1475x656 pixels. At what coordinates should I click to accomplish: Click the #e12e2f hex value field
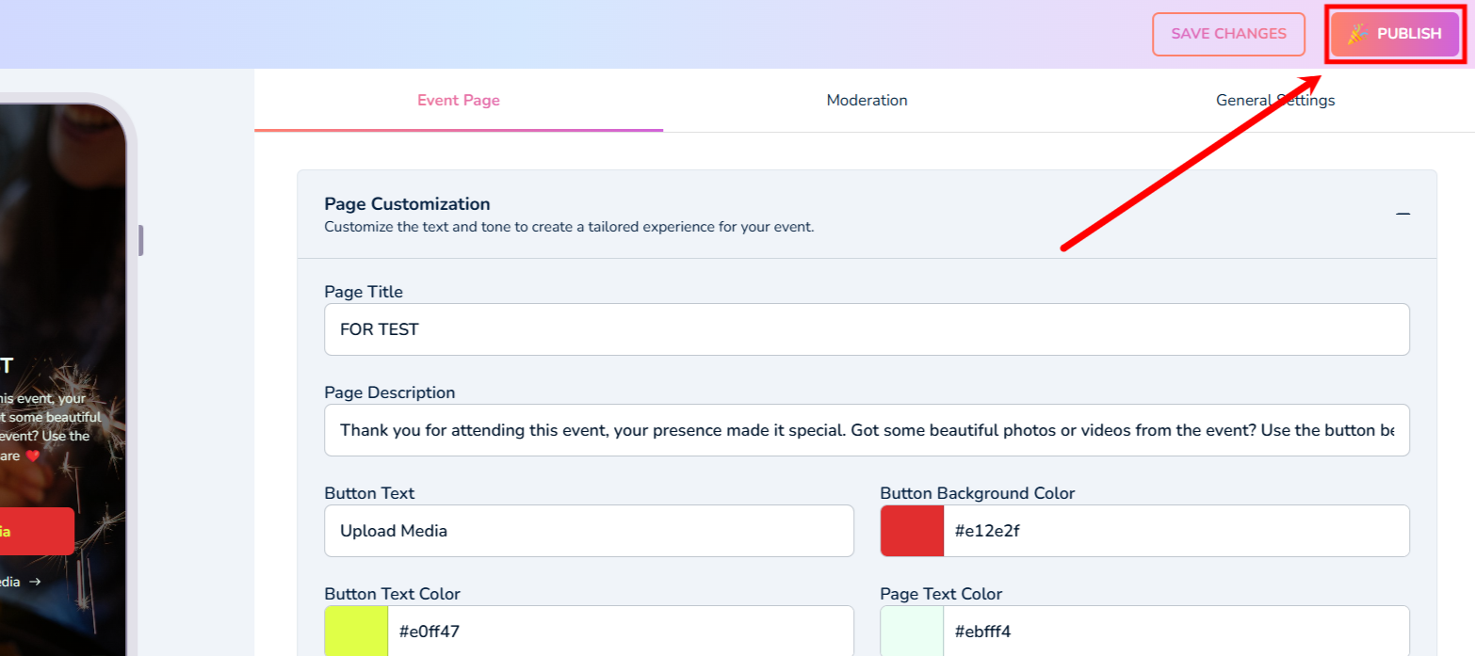(1176, 531)
